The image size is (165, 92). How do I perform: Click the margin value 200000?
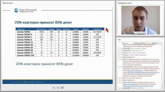pyautogui.click(x=85, y=55)
